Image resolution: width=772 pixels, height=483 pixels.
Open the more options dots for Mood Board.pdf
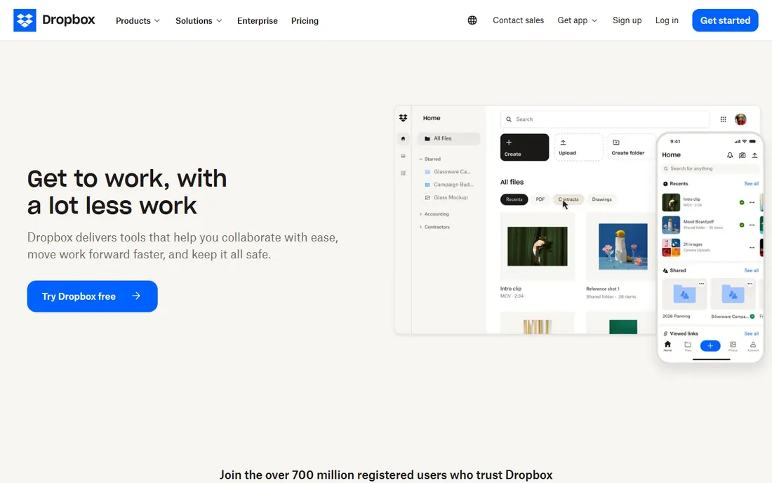[x=752, y=225]
